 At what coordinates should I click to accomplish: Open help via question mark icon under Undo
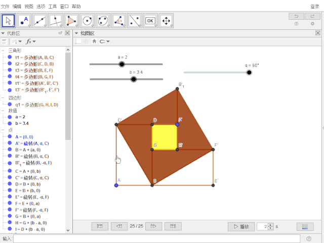(x=296, y=24)
